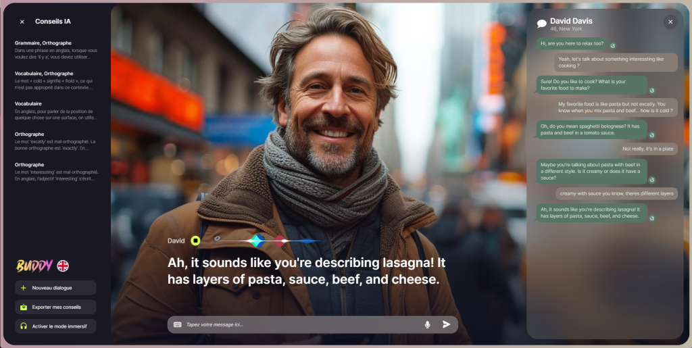
Task: Close the Conseils IA panel
Action: [22, 22]
